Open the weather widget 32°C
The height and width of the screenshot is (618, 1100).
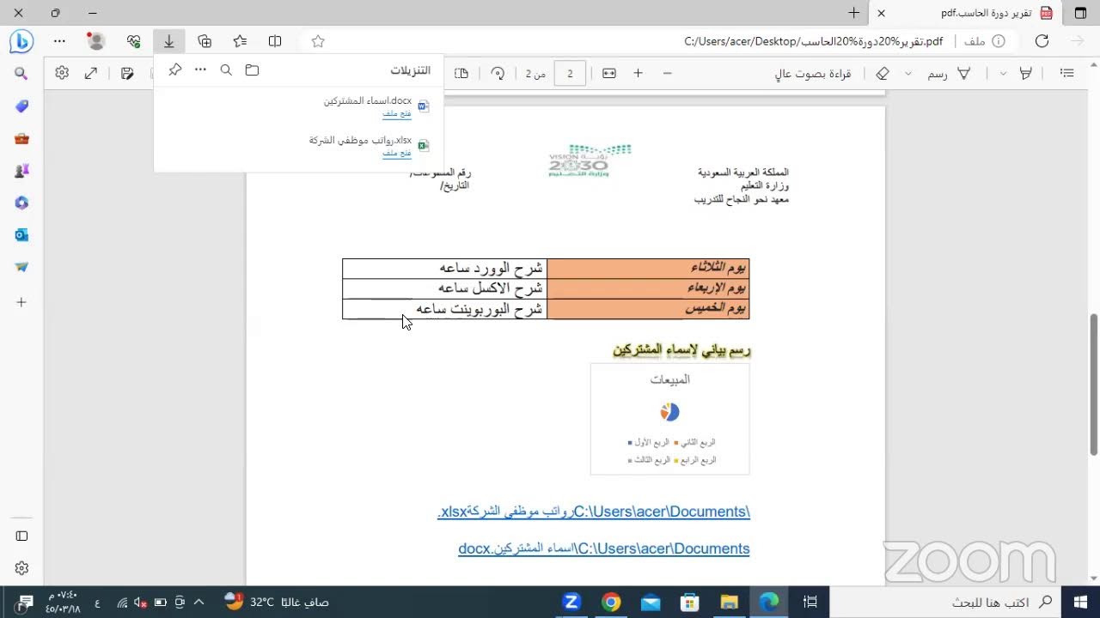[x=277, y=602]
